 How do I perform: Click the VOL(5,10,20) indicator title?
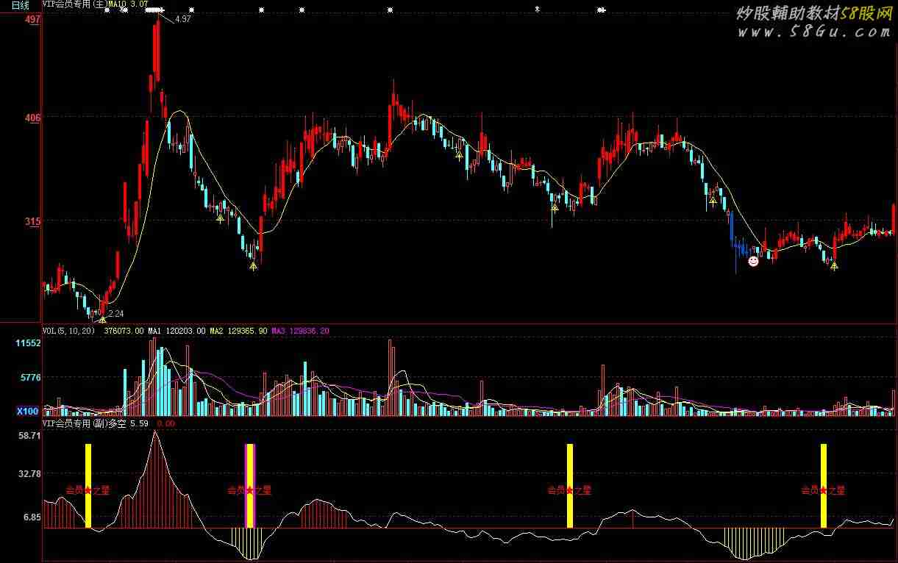pyautogui.click(x=69, y=331)
